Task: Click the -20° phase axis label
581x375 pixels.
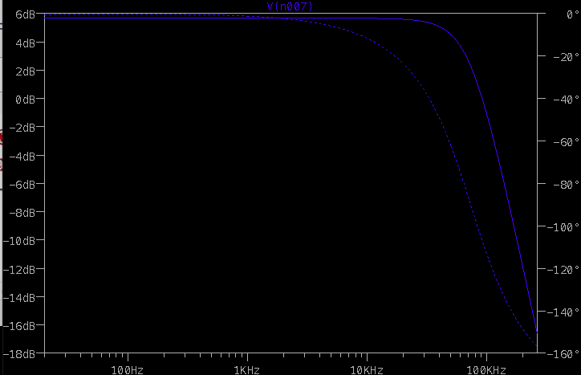Action: 567,57
